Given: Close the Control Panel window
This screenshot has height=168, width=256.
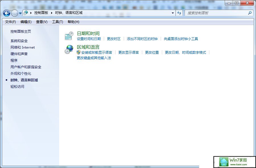Looking at the screenshot, I should point(247,3).
